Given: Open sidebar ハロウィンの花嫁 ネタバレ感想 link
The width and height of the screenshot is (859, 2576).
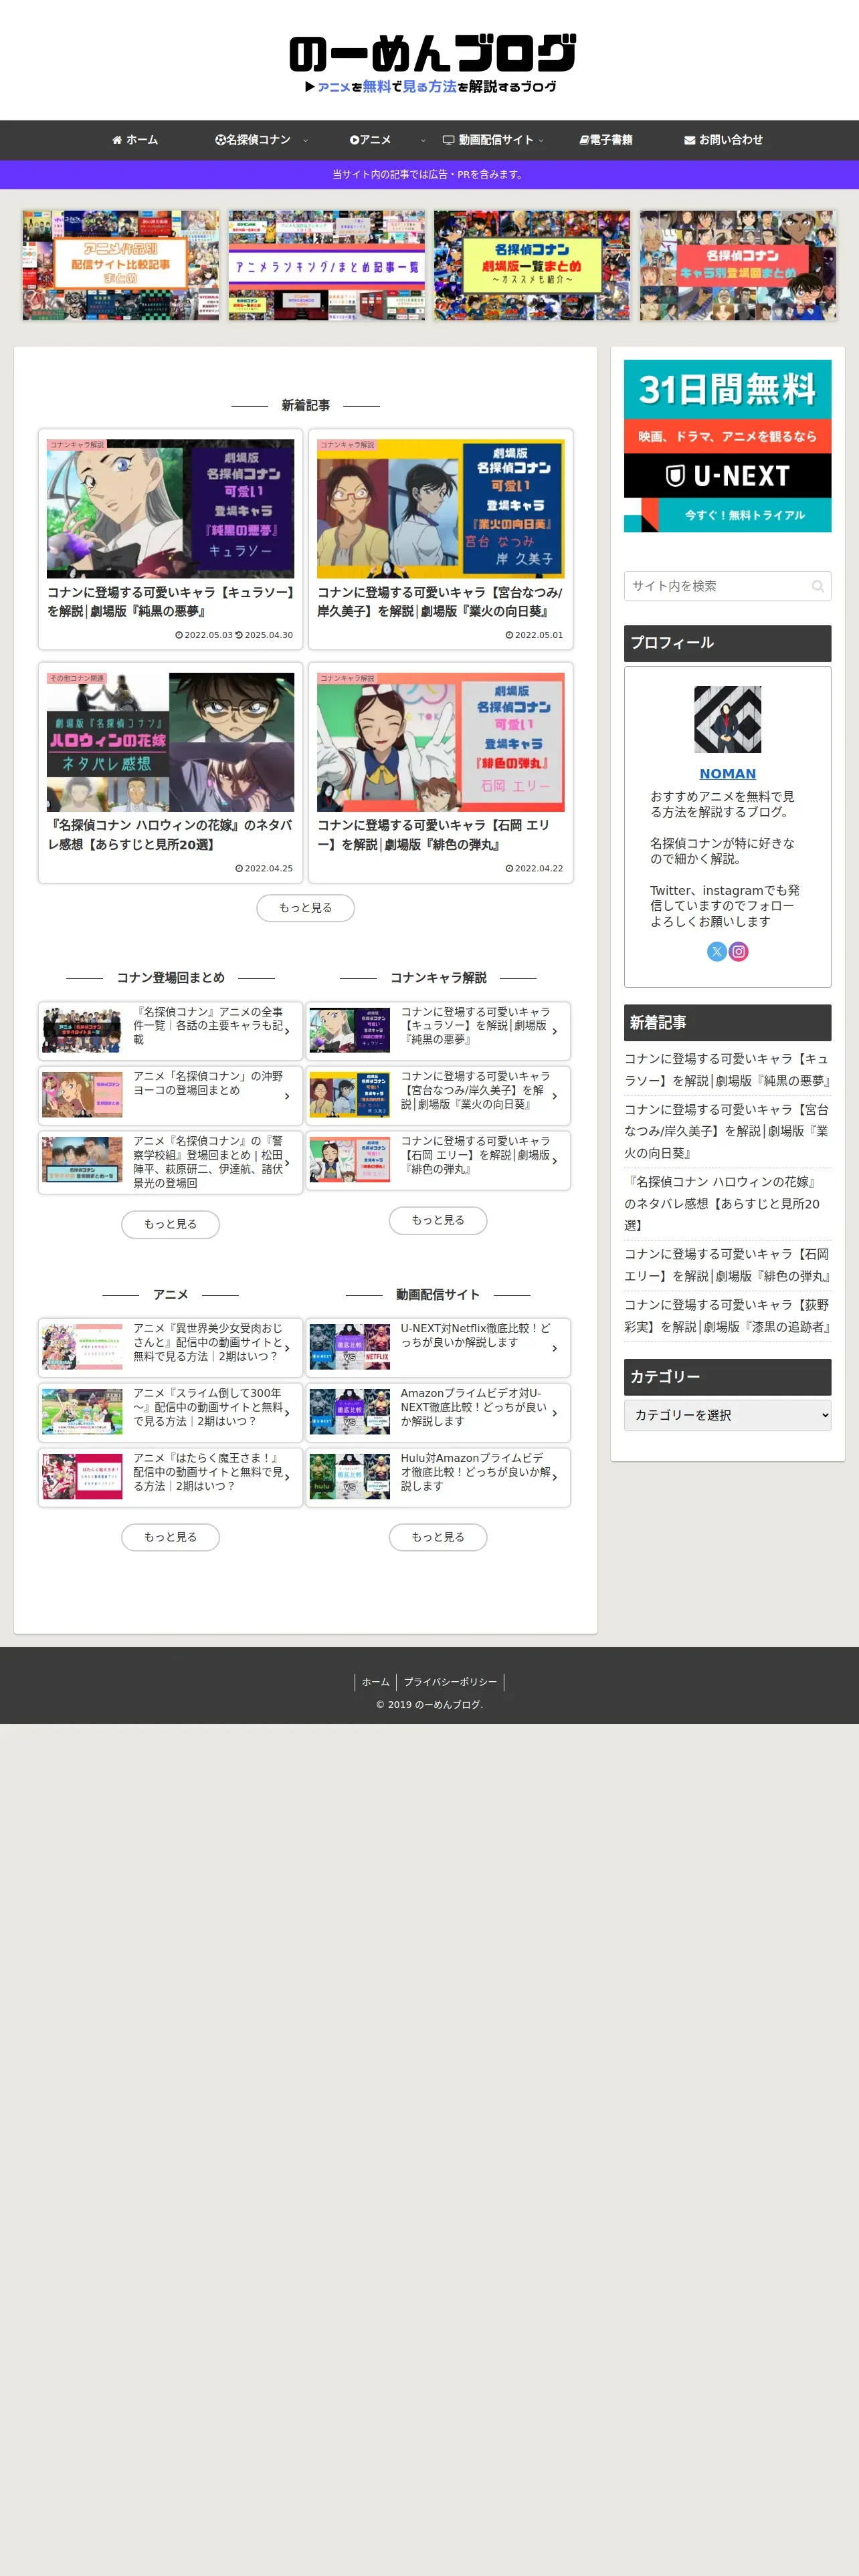Looking at the screenshot, I should coord(727,1203).
